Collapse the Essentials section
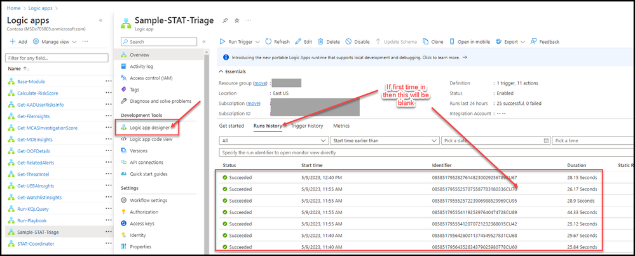Viewport: 635px width, 256px height. coord(232,72)
